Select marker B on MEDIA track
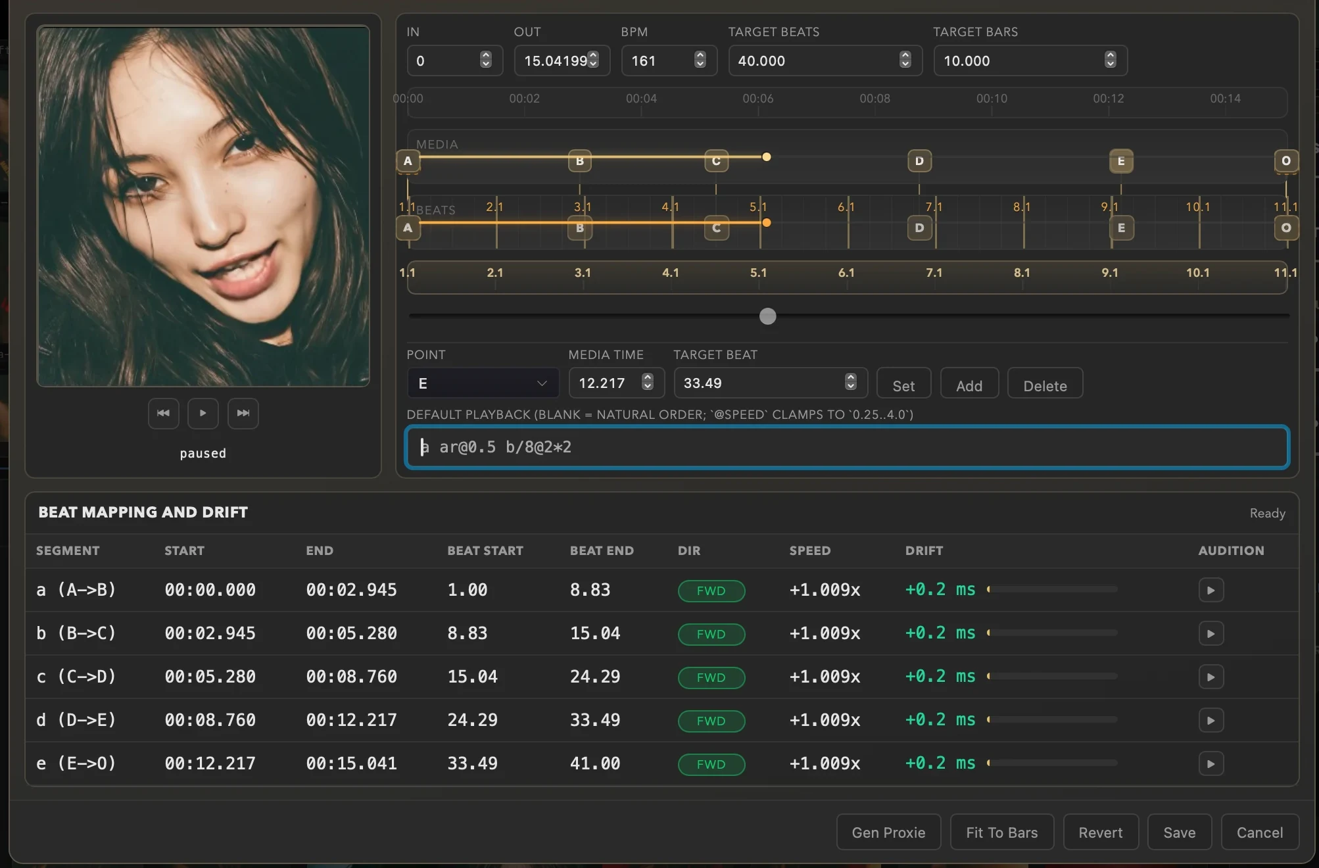The image size is (1319, 868). (x=580, y=161)
